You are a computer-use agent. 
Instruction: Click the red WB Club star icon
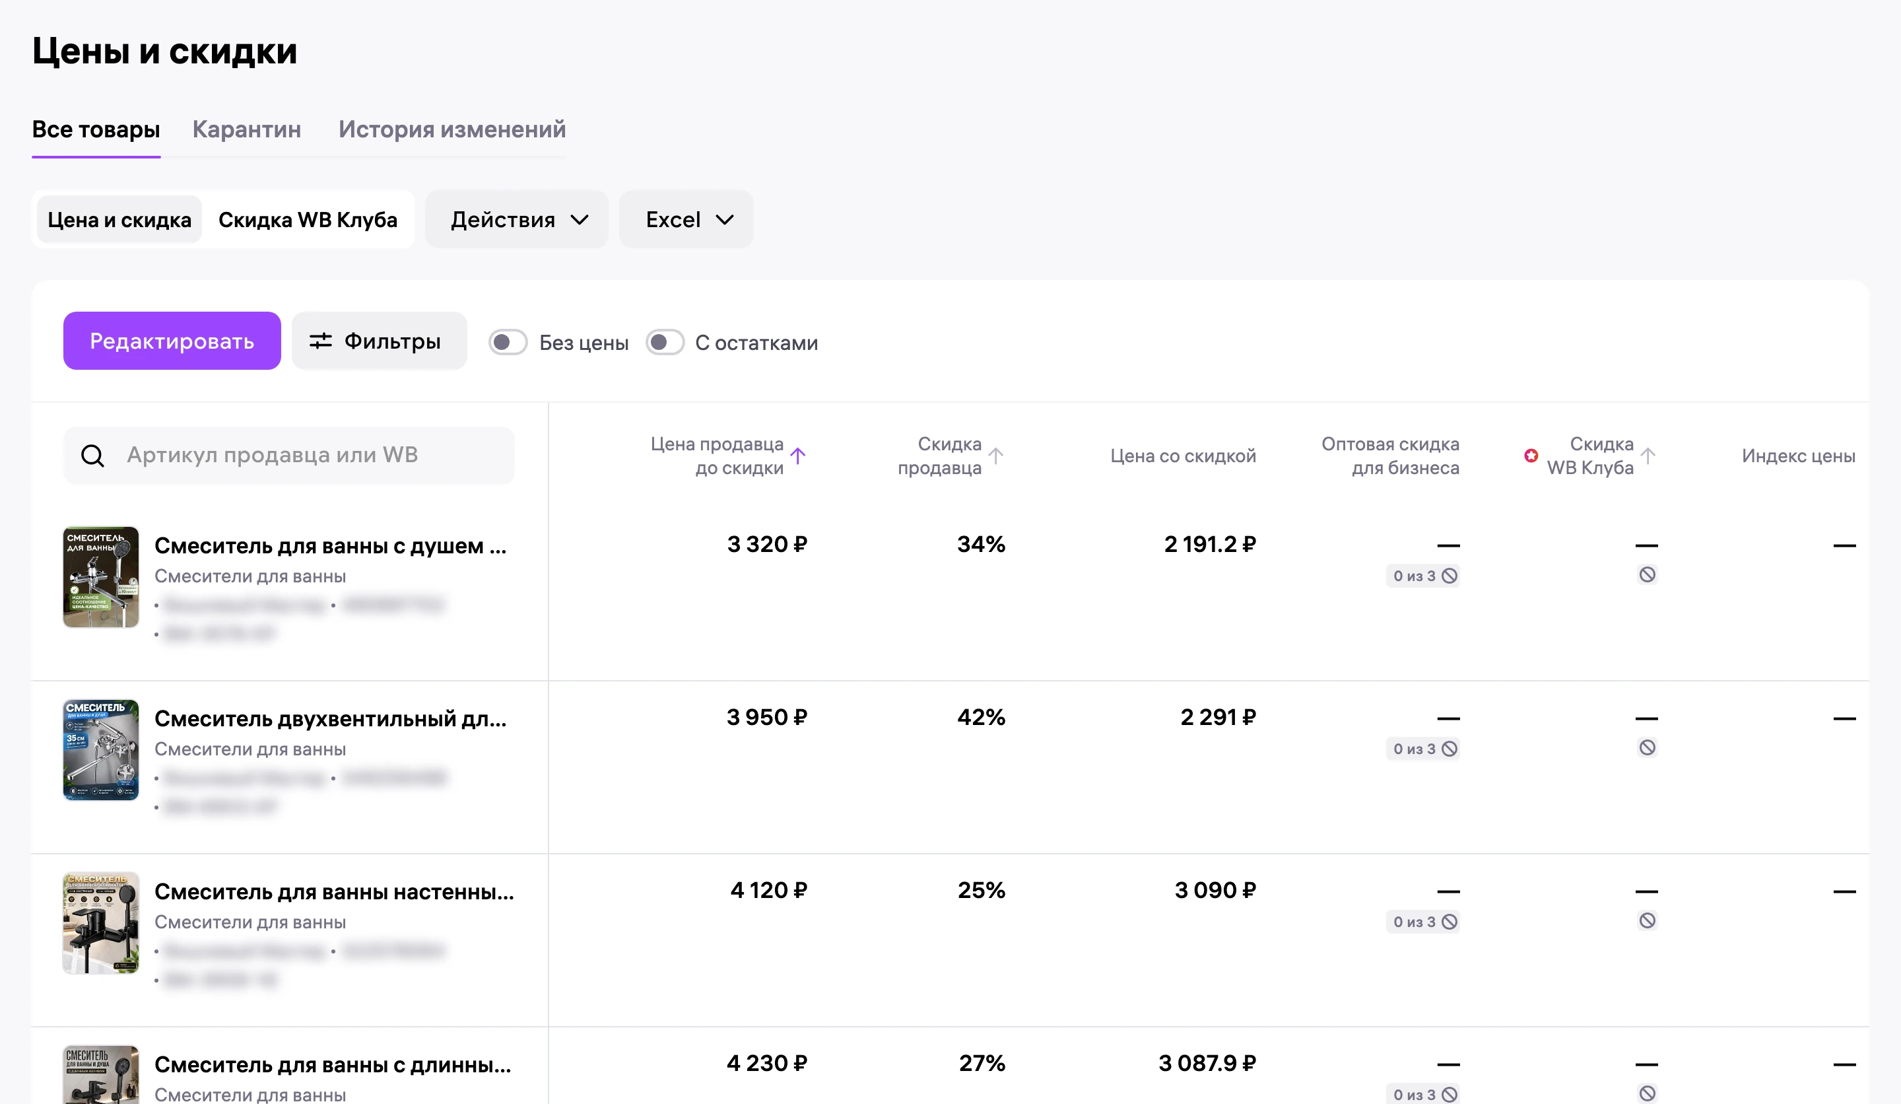(1531, 455)
